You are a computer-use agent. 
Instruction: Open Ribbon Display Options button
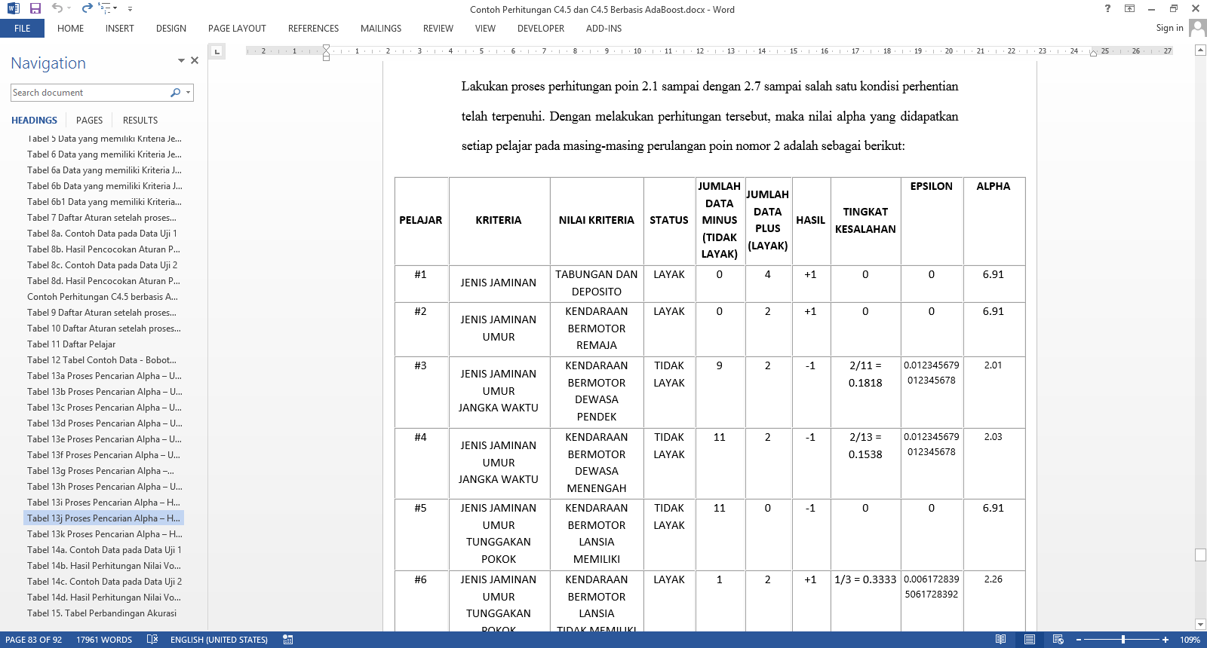tap(1129, 8)
